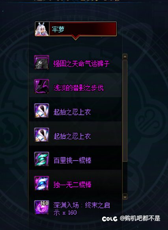Click the scroll down arrow of the list
This screenshot has height=230, width=168.
tap(125, 197)
